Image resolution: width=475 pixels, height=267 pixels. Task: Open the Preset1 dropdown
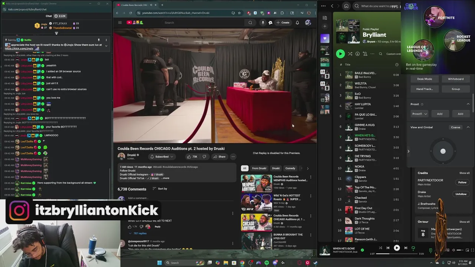click(x=420, y=114)
